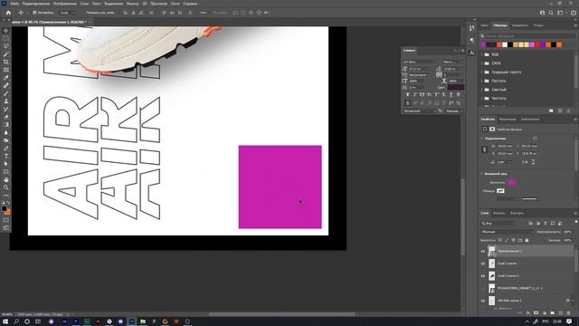Viewport: 579px width, 326px height.
Task: Open File Explorer from the taskbar
Action: click(143, 321)
